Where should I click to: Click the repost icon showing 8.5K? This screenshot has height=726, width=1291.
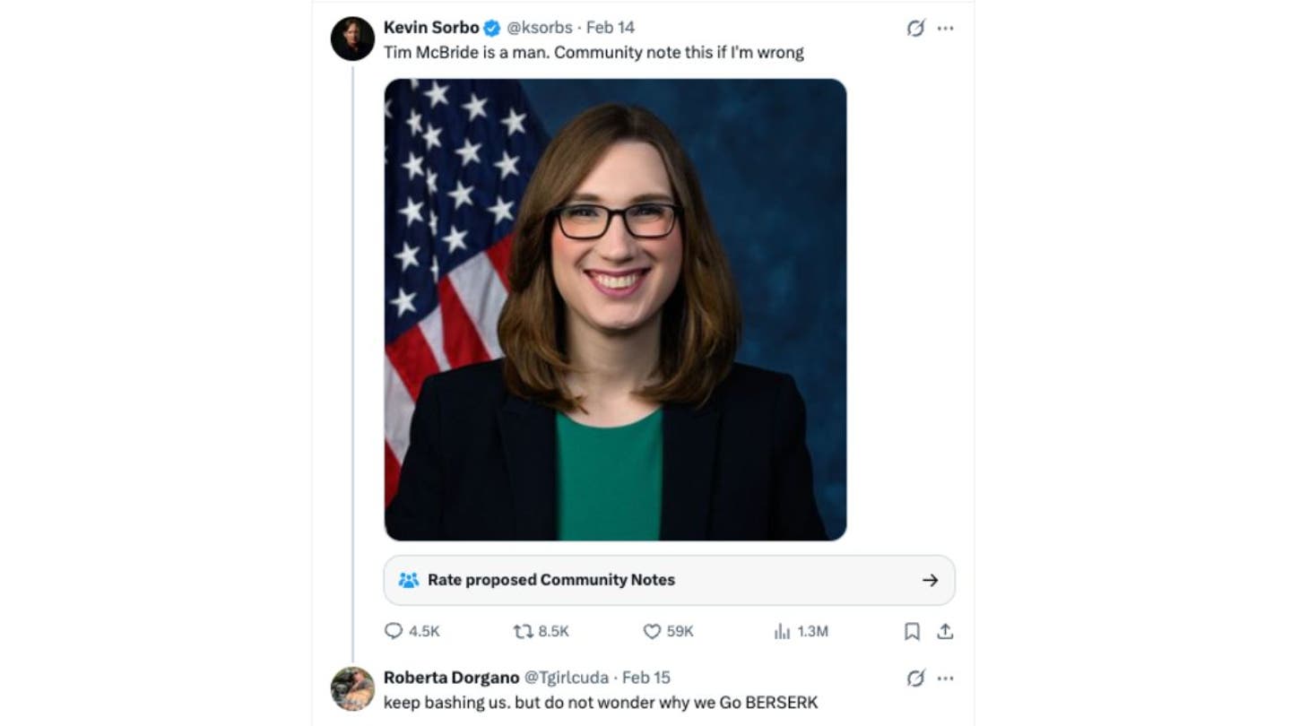[523, 631]
